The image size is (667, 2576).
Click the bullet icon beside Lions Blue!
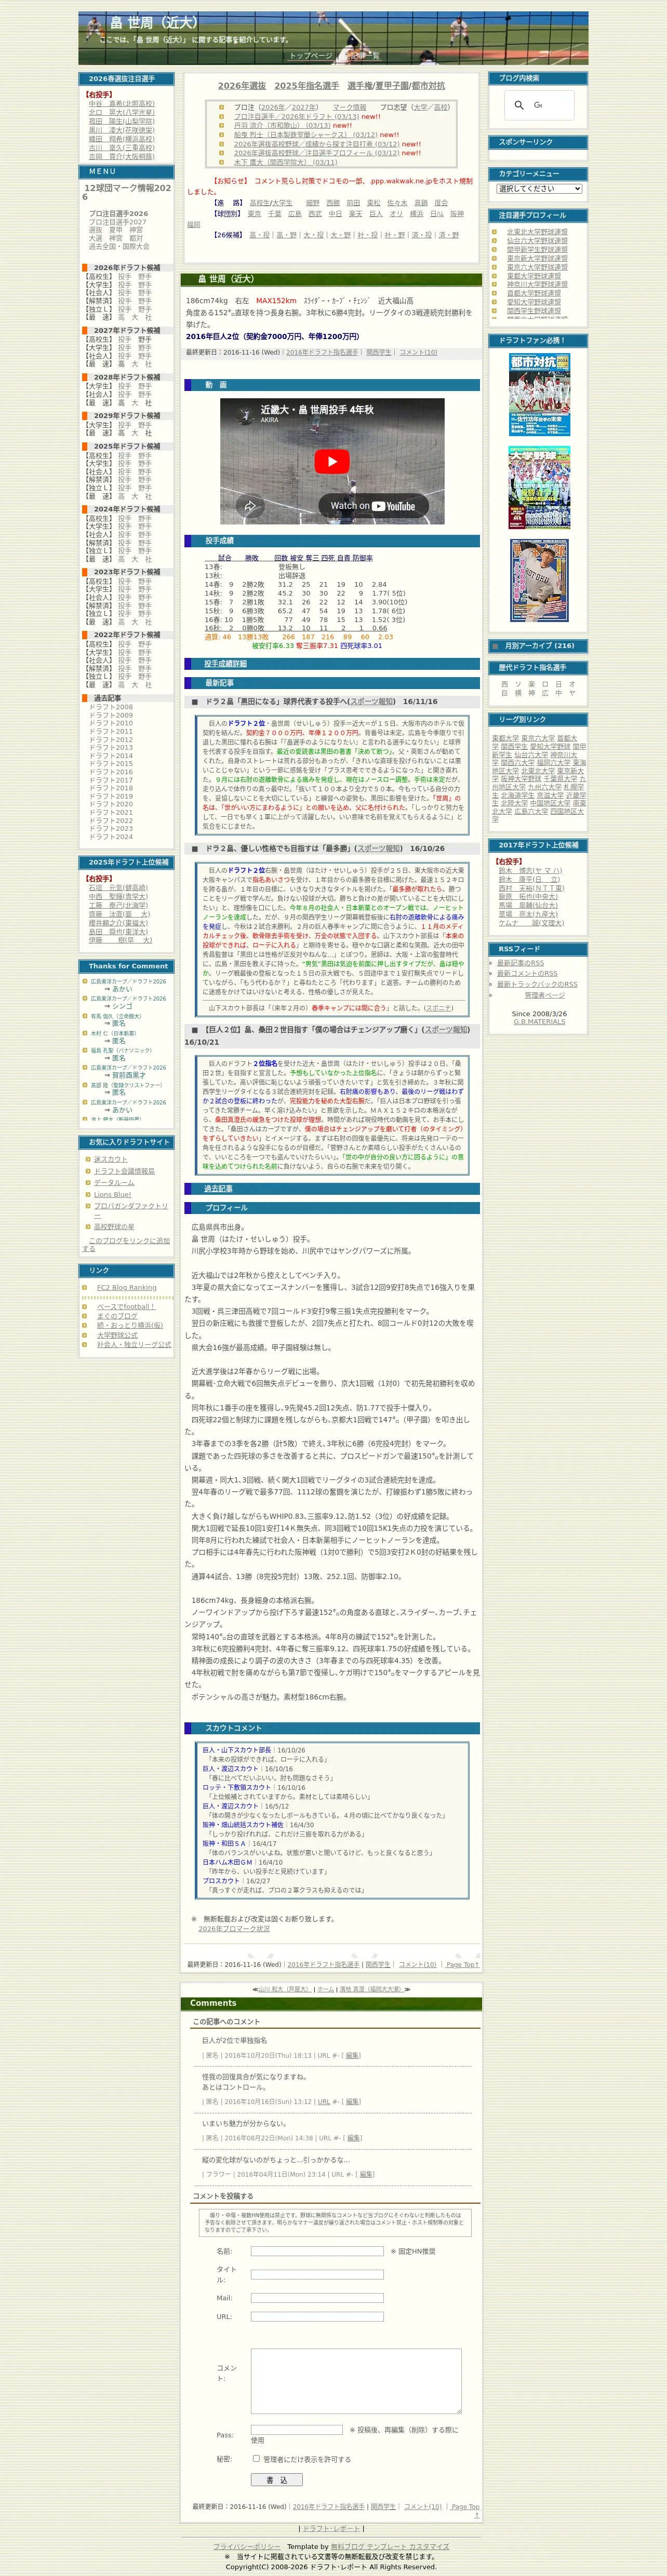pos(88,1194)
